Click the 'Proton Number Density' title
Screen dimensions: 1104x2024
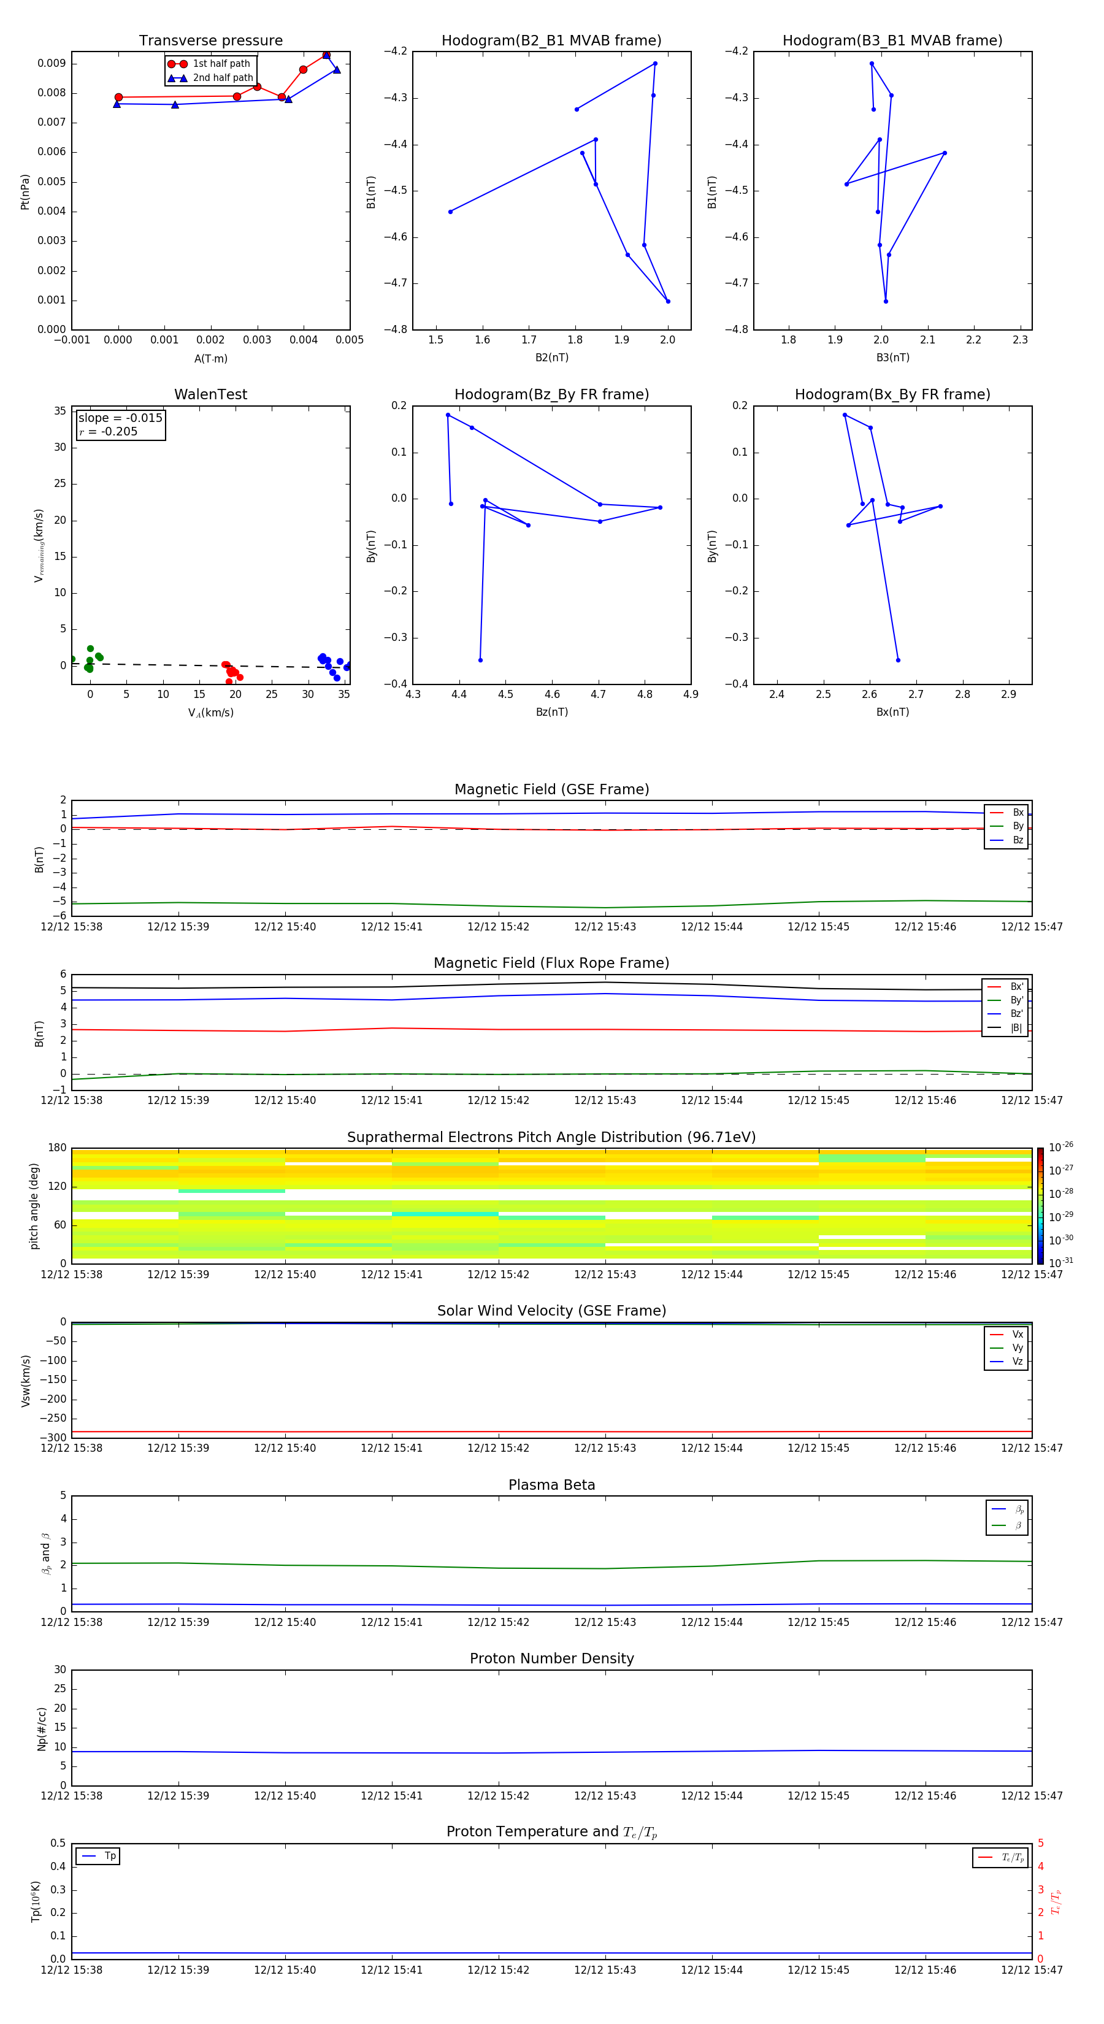tap(551, 1658)
